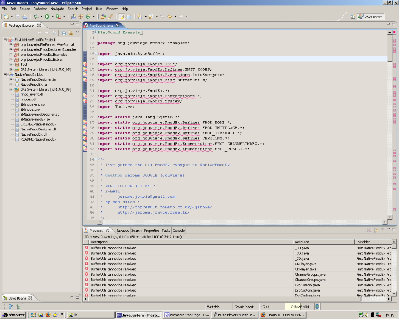Screen dimensions: 399x319
Task: Toggle Link with Editor in Package Explorer
Action: pyautogui.click(x=71, y=33)
